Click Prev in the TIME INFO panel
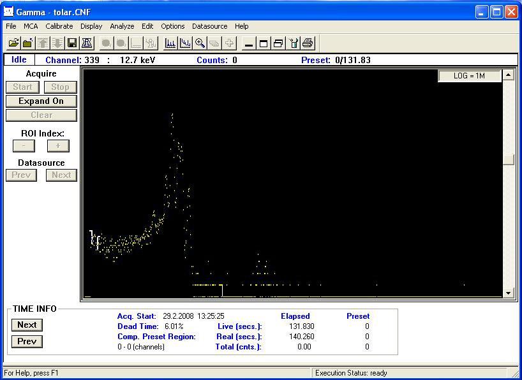Screen dimensions: 522x380 point(27,342)
